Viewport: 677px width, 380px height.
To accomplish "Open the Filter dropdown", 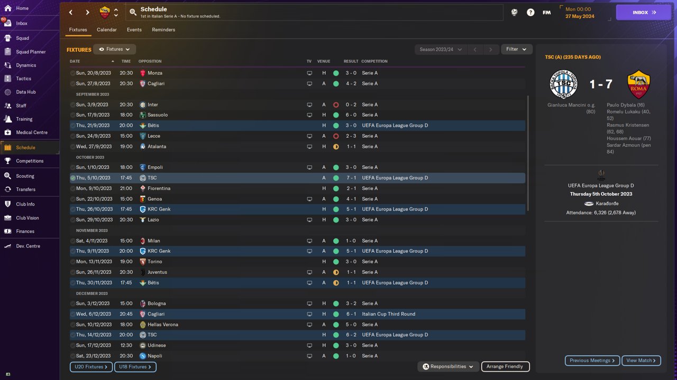I will (516, 49).
